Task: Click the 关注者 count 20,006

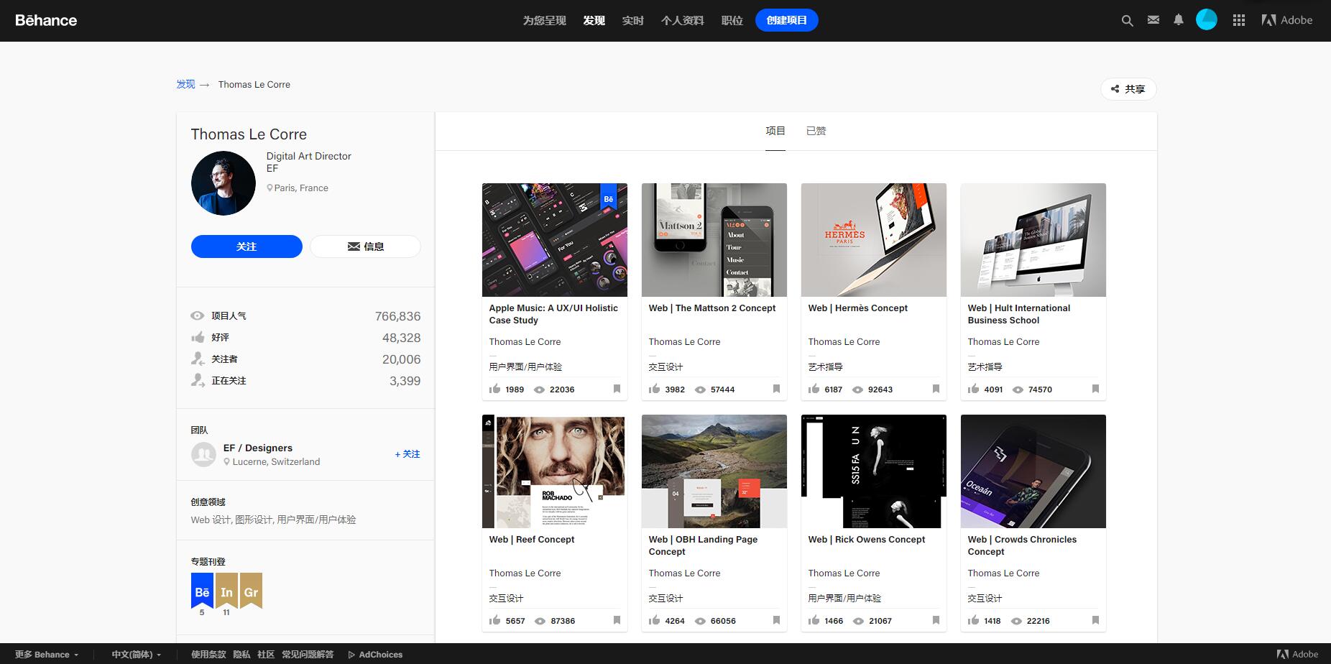Action: coord(401,359)
